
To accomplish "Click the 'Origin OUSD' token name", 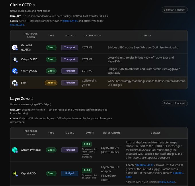I will click(x=29, y=60).
